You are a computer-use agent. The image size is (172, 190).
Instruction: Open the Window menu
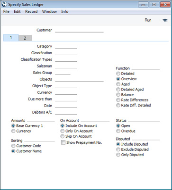click(x=49, y=12)
